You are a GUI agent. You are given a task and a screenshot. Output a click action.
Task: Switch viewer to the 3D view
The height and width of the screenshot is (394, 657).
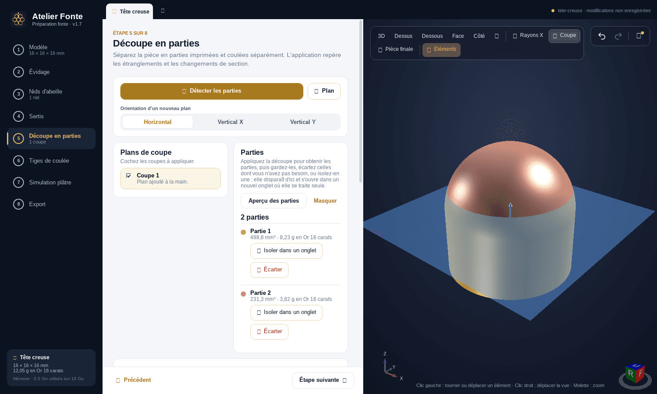click(x=382, y=36)
